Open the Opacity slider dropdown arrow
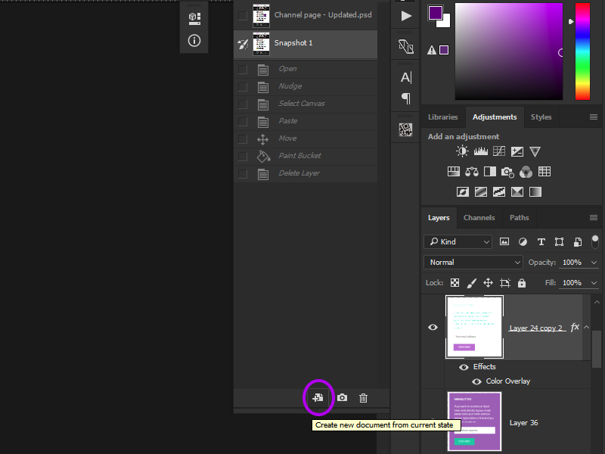 coord(594,263)
